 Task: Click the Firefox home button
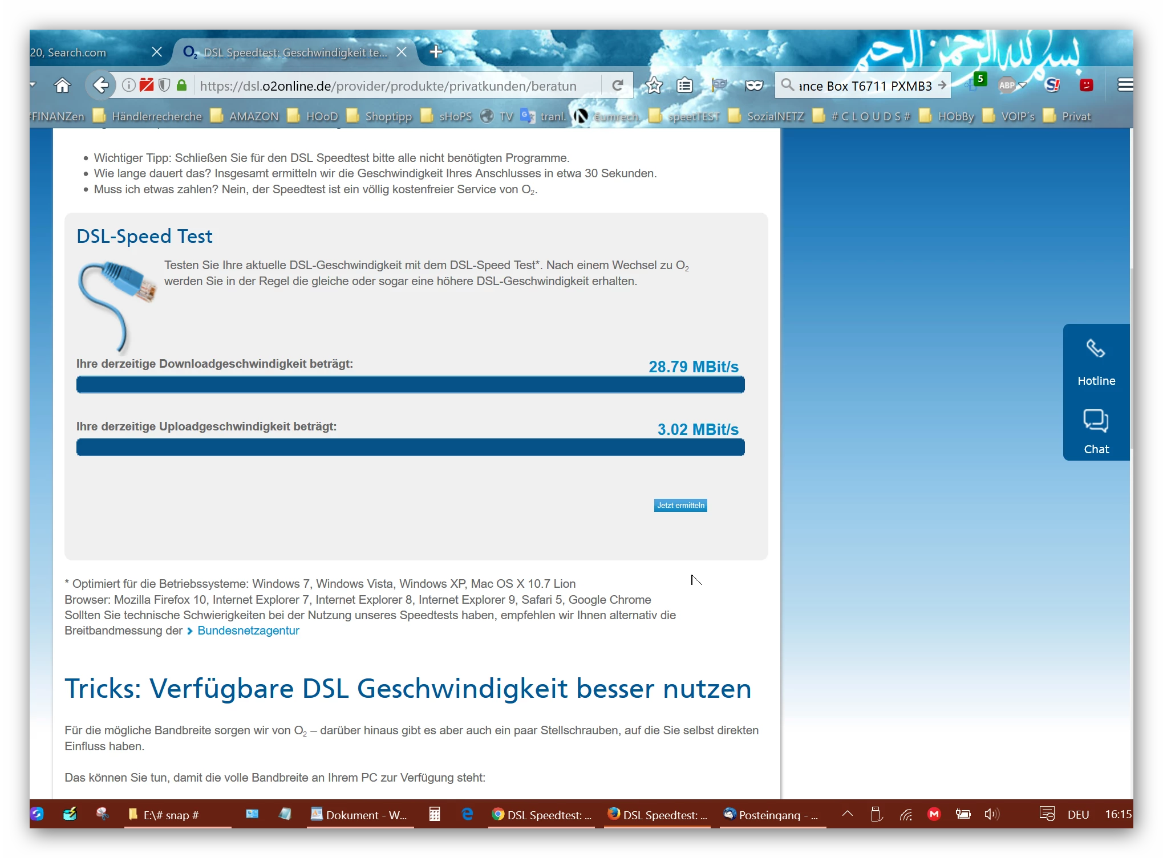pos(62,86)
